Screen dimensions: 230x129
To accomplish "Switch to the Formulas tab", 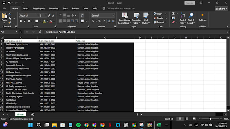I will click(54, 9).
